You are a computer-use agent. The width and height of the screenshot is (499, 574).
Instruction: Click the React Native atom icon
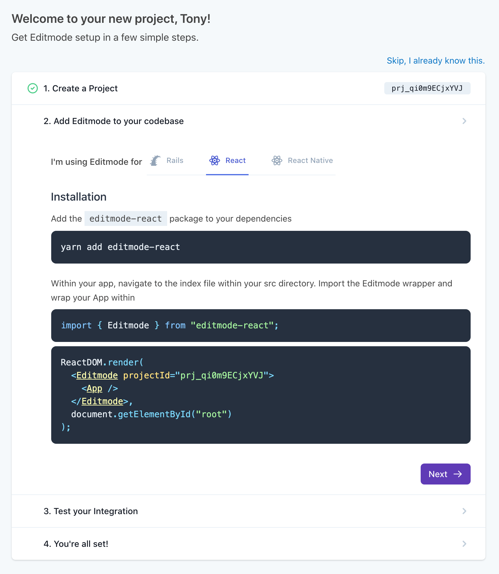tap(277, 160)
